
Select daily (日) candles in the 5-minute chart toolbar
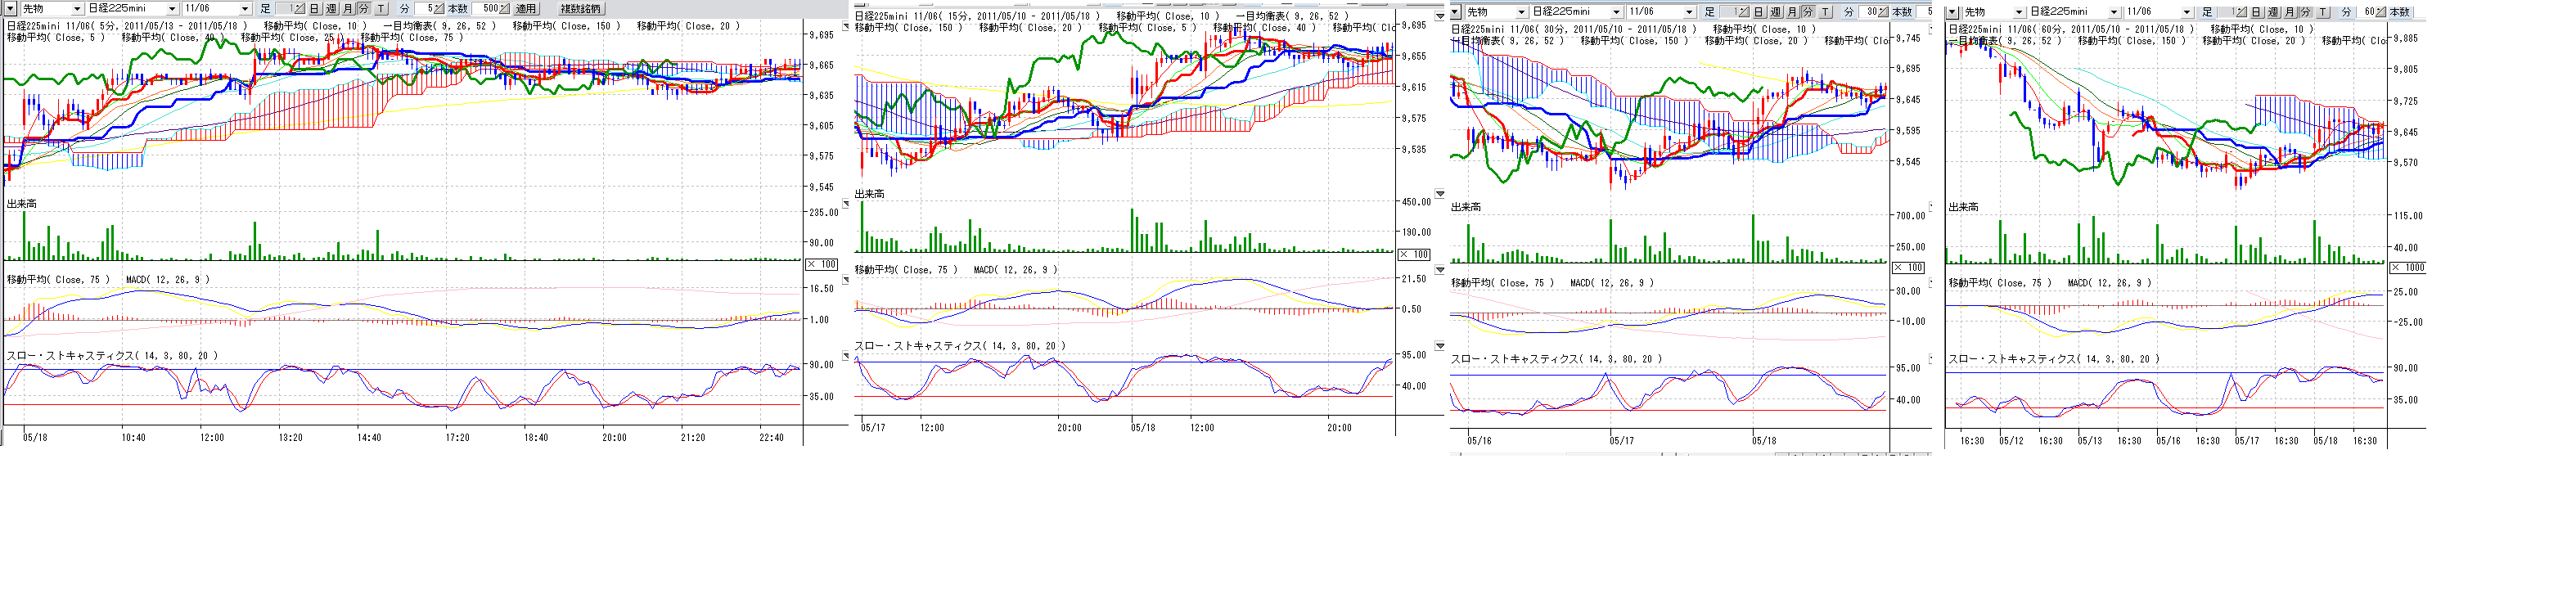[314, 9]
